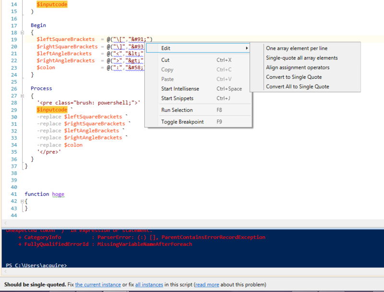Click $leftAngleBrackets variable on line 21
384x292 pixels.
coord(64,53)
